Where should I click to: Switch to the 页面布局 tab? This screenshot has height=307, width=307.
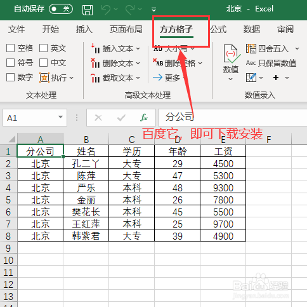[x=126, y=29]
